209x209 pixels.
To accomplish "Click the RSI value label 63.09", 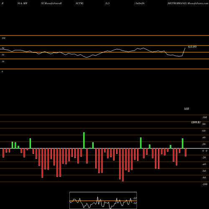I will coord(192,47).
